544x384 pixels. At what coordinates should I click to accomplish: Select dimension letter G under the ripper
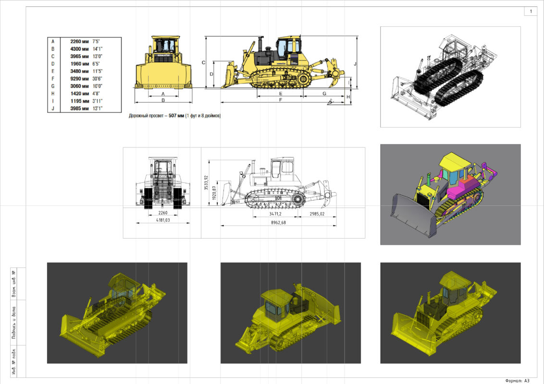pos(324,94)
